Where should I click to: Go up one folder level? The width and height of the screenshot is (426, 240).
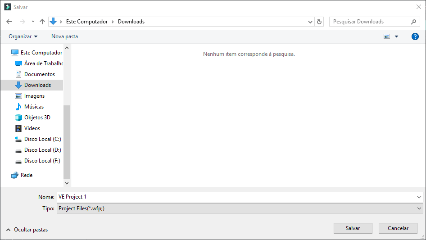(42, 22)
